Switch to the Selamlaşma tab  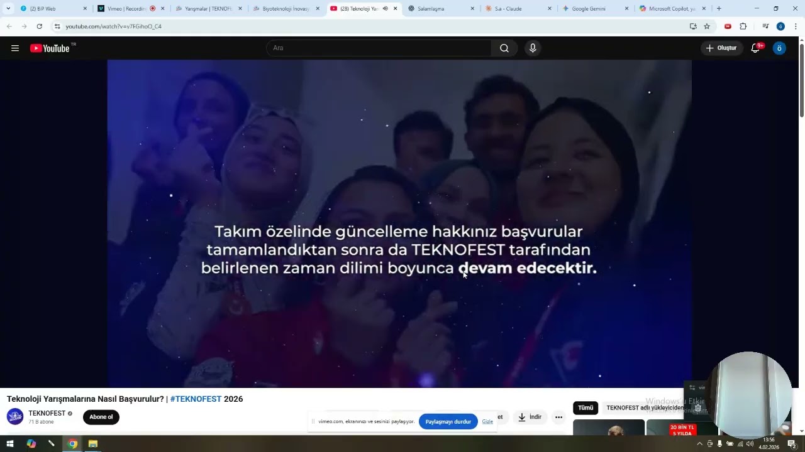pyautogui.click(x=441, y=9)
